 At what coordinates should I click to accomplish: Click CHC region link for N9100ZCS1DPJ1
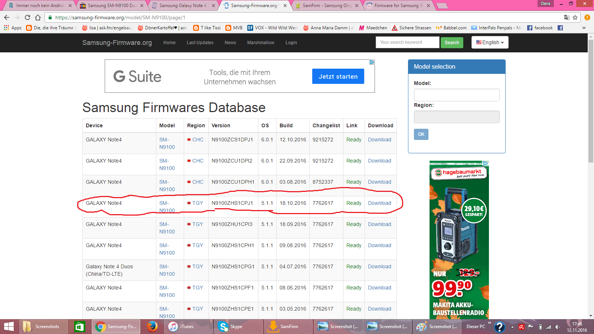(x=198, y=140)
